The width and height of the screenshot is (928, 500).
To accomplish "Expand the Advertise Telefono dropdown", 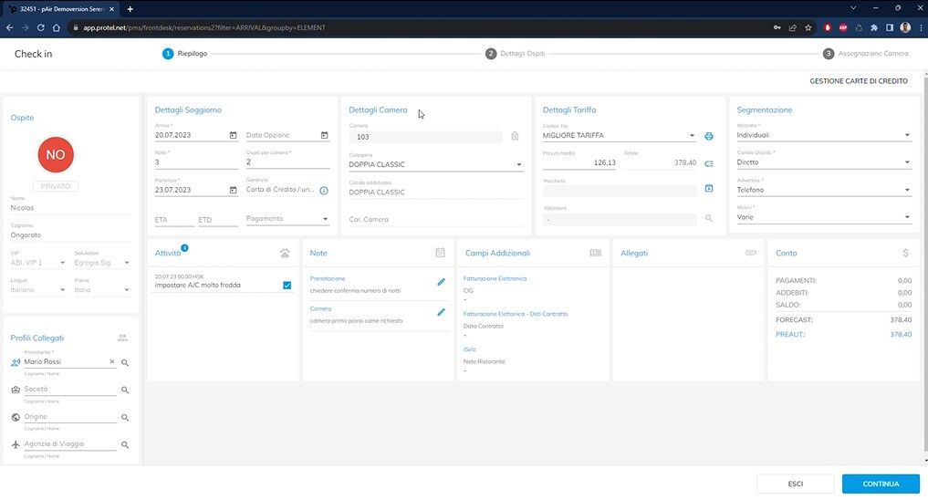I will coord(907,191).
